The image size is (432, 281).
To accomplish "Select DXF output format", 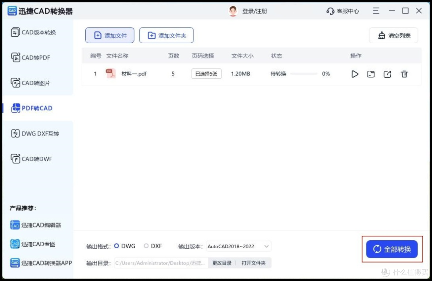I will 153,246.
